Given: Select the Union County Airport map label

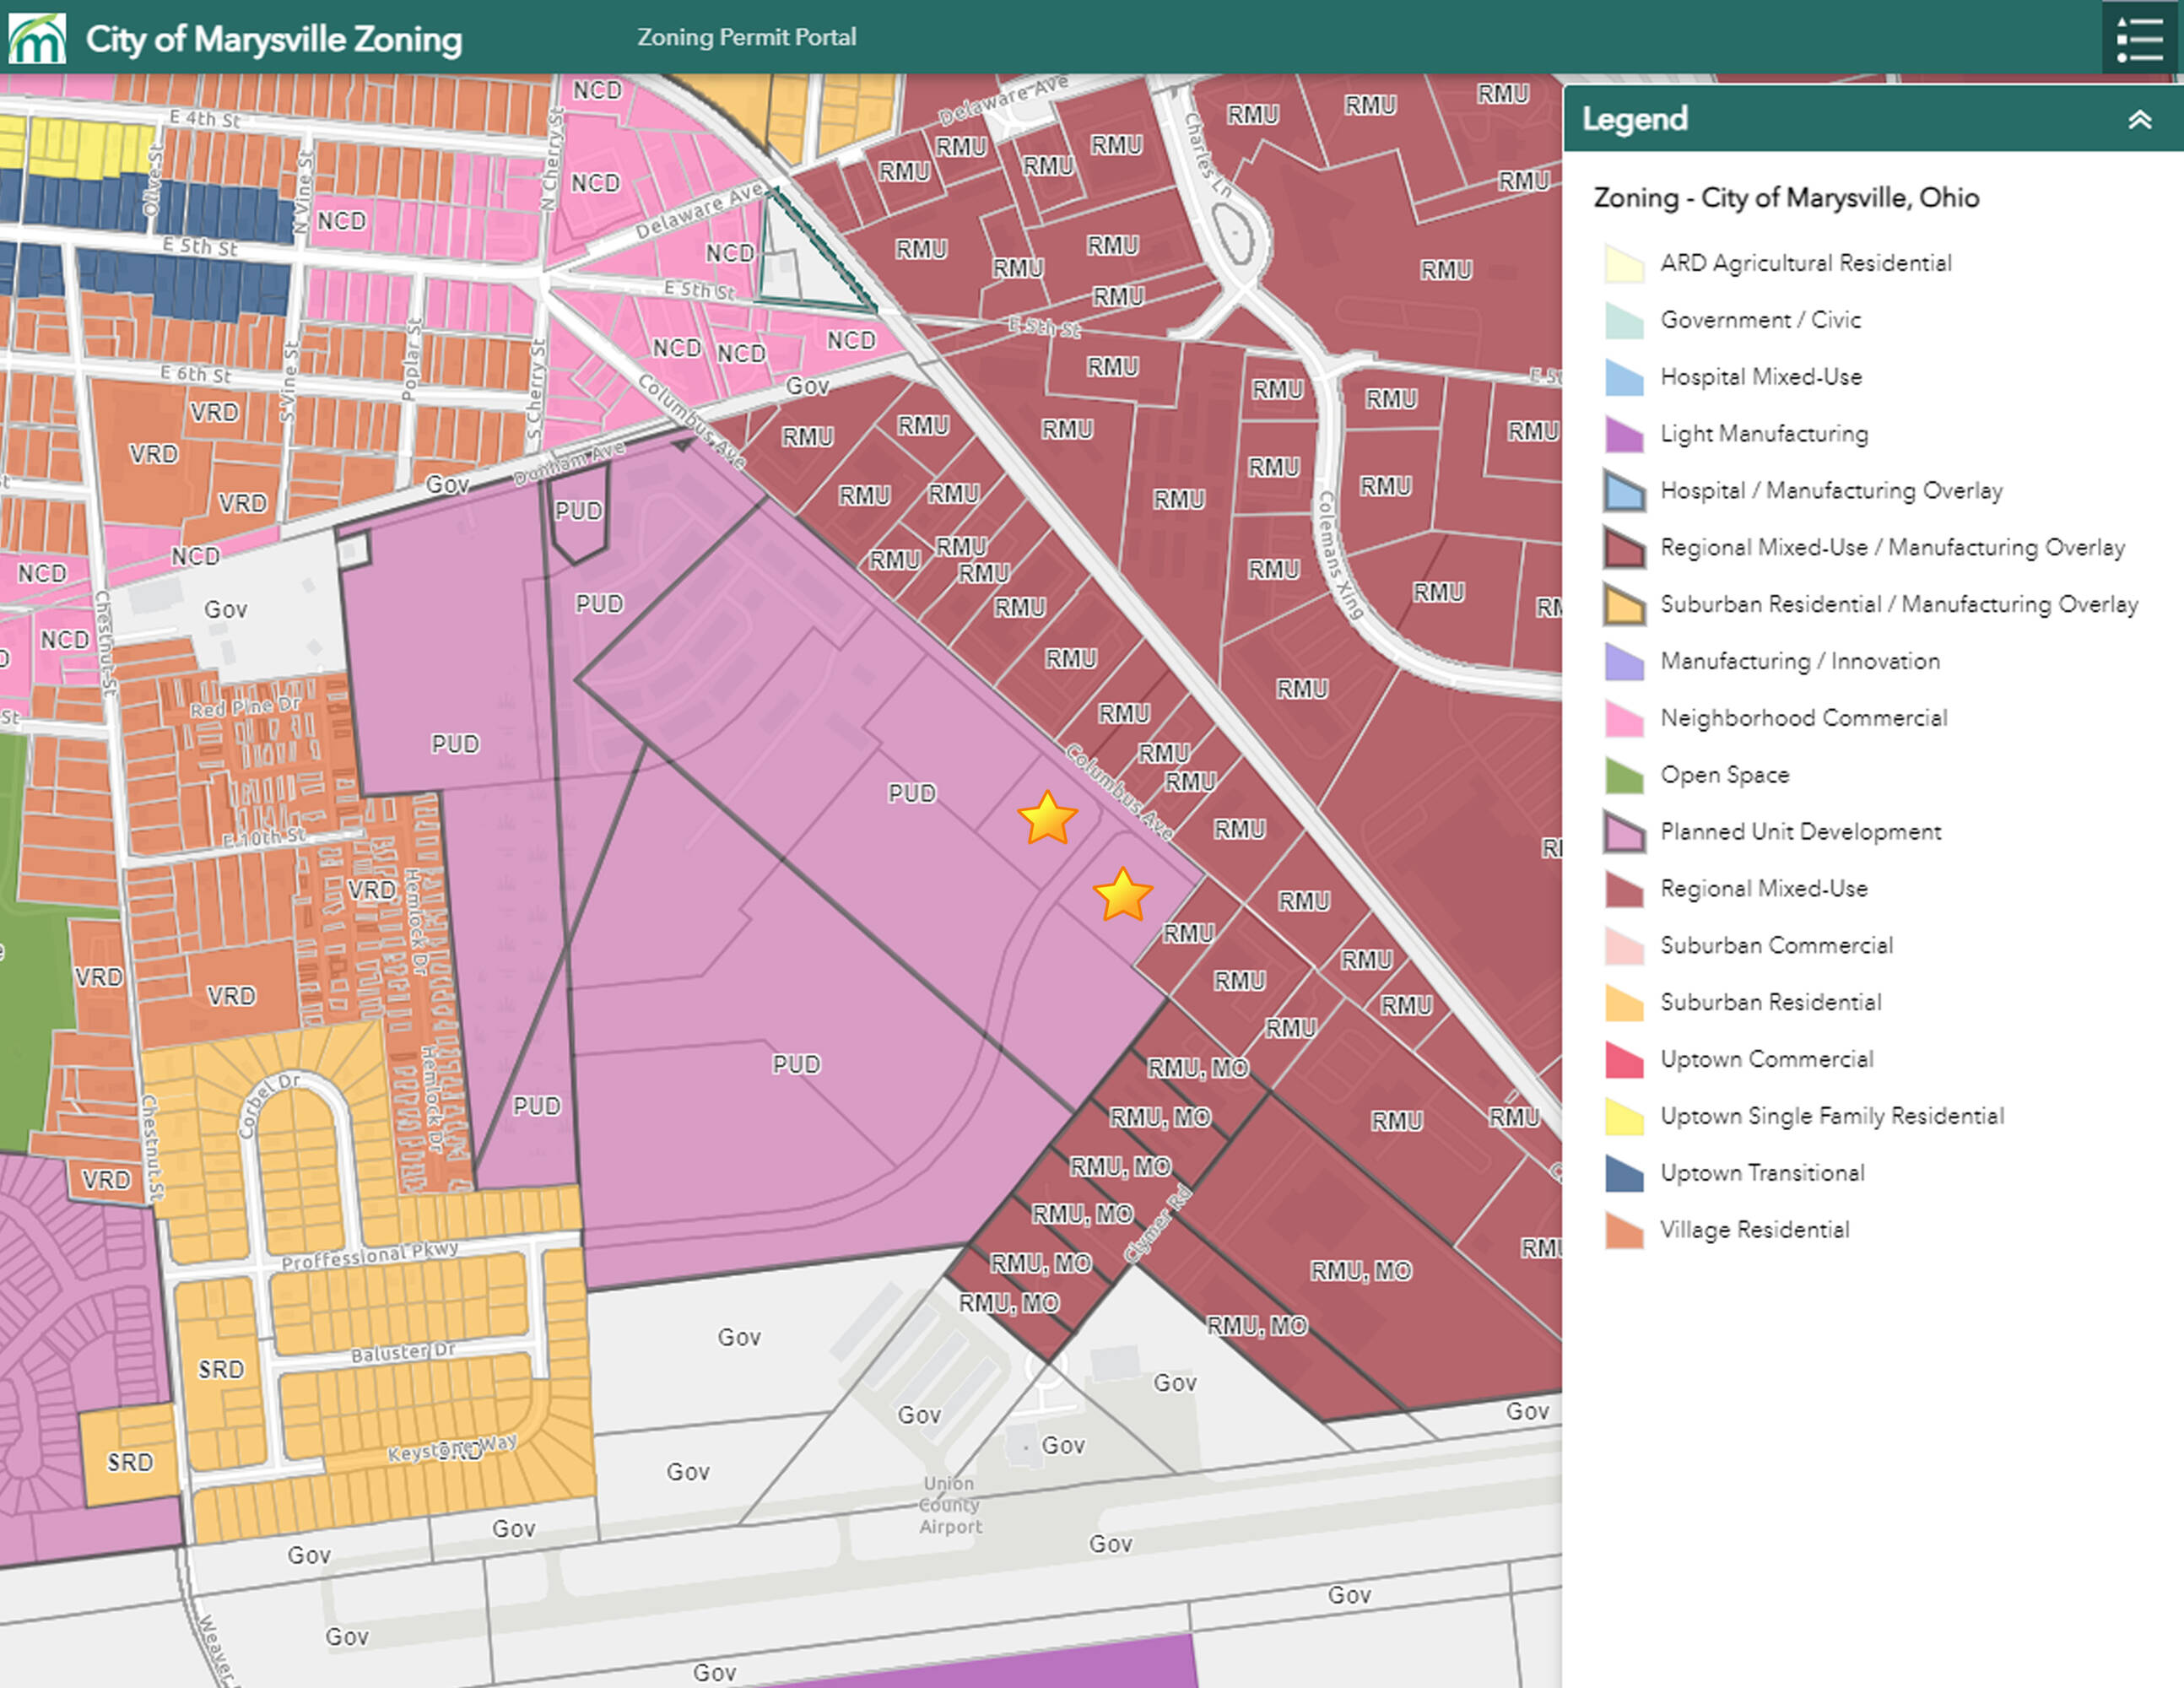Looking at the screenshot, I should click(950, 1504).
